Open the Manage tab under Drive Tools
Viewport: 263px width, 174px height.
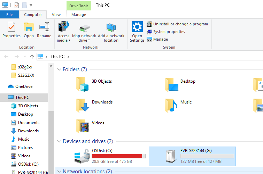79,15
